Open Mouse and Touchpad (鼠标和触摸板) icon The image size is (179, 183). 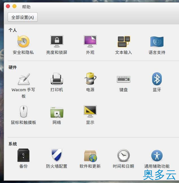pos(23,112)
